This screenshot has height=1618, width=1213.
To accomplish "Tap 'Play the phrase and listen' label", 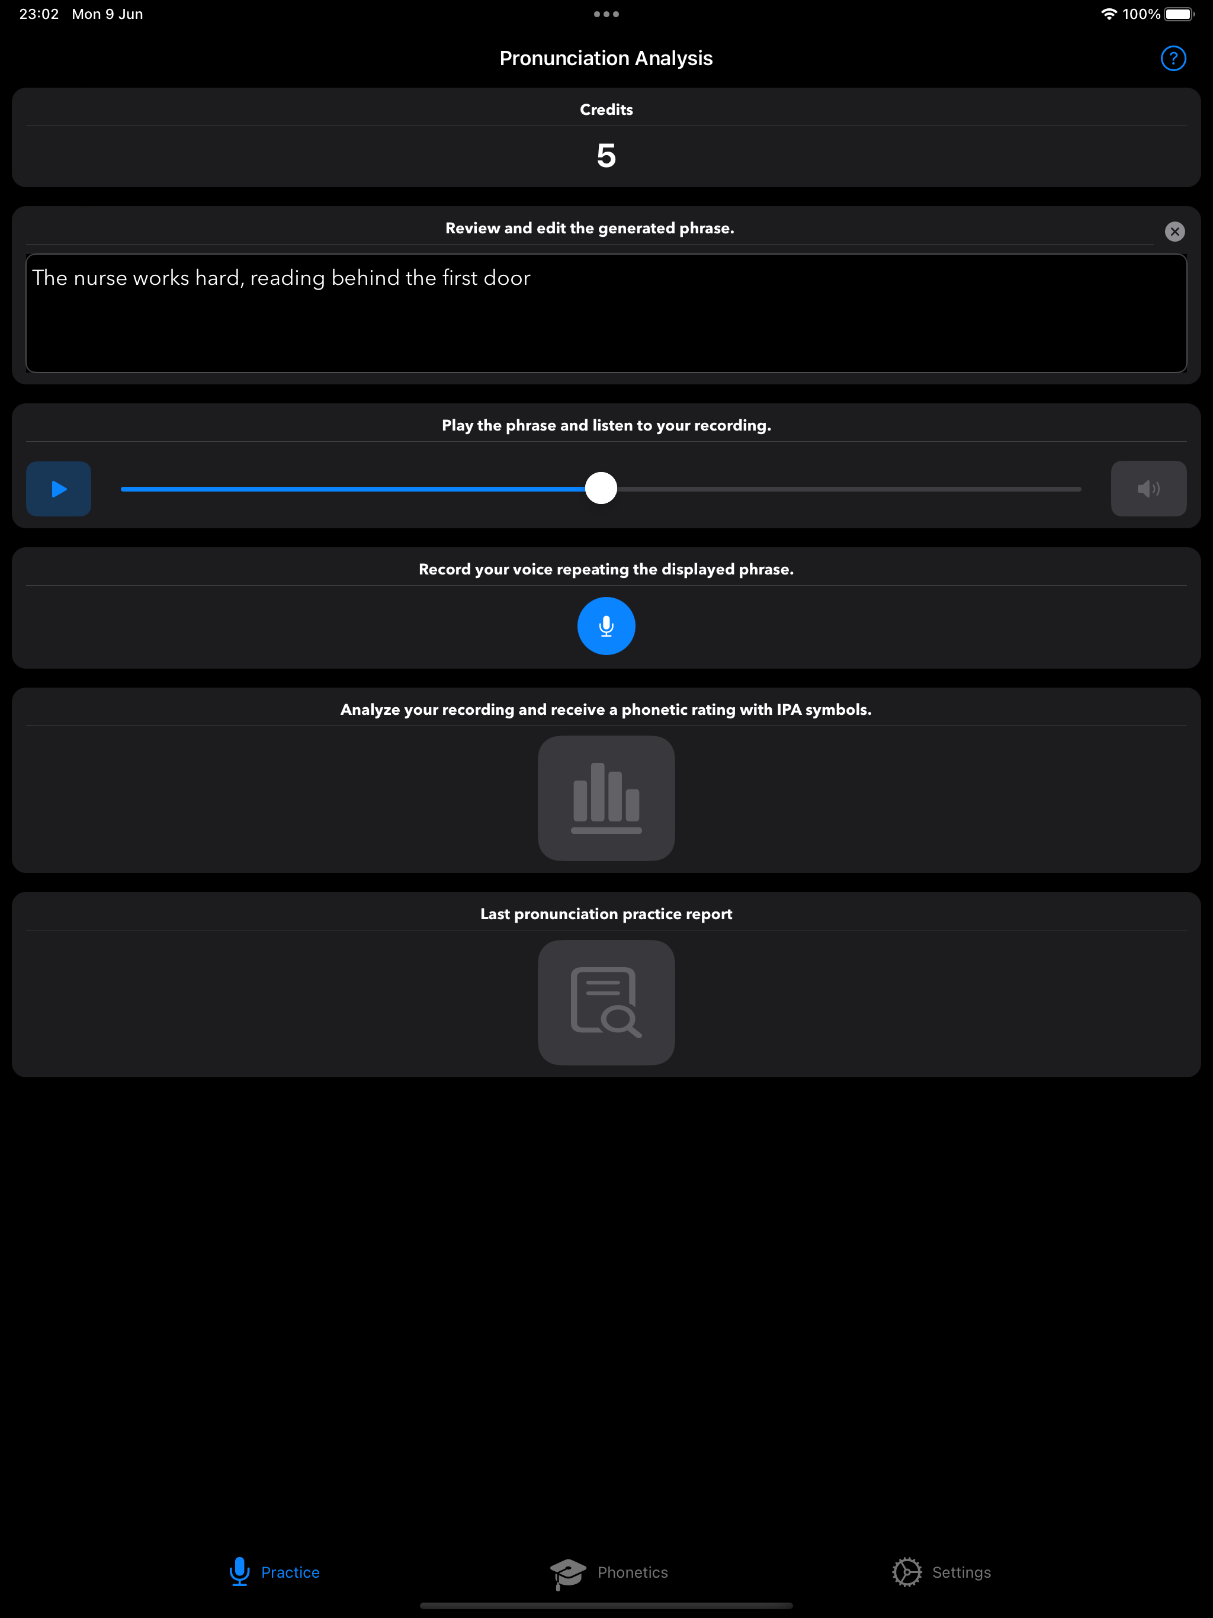I will (x=606, y=425).
